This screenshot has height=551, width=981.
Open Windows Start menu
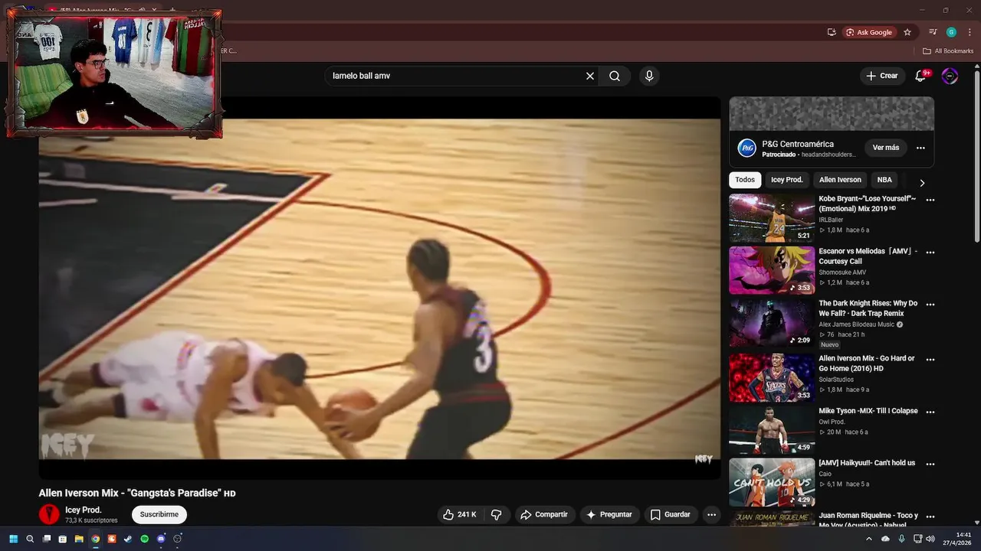click(13, 539)
